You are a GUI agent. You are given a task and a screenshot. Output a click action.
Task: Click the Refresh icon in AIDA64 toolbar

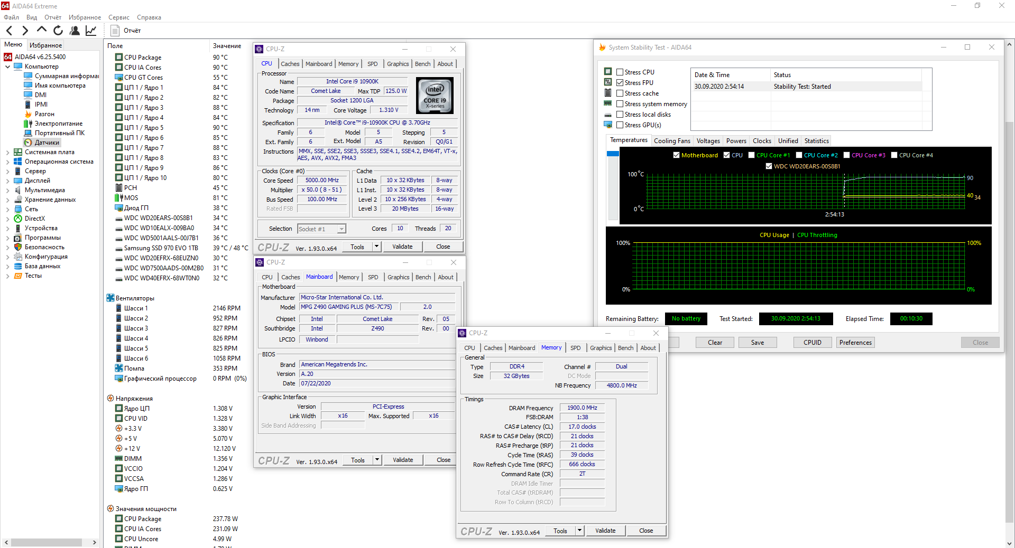pos(58,31)
